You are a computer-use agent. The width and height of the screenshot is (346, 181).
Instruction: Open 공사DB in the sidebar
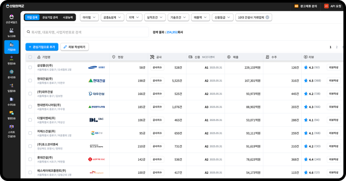pyautogui.click(x=12, y=74)
